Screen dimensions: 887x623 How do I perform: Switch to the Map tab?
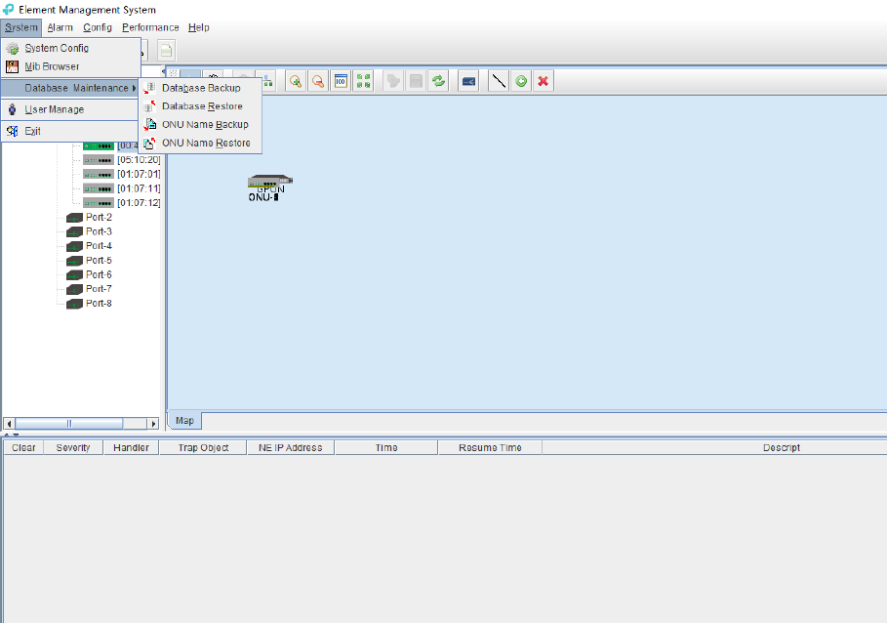(x=184, y=421)
